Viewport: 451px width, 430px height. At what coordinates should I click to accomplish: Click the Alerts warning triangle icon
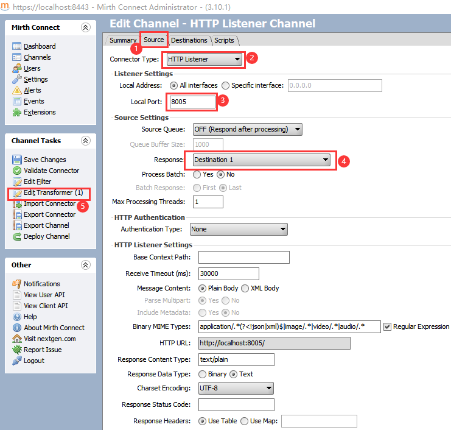16,90
